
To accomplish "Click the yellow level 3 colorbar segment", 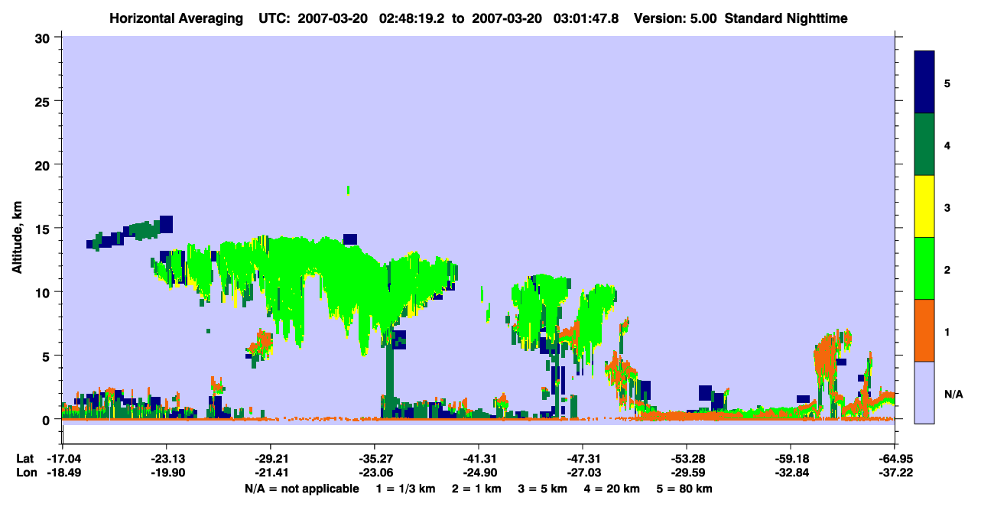I will pos(924,206).
